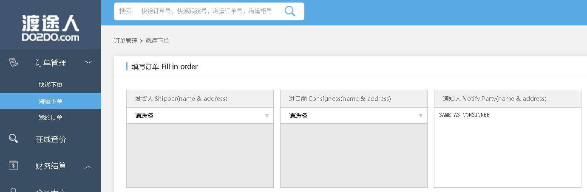Screen dimensions: 587x192
Task: Click the magnifier icon beside 在线查价
Action: pos(14,139)
